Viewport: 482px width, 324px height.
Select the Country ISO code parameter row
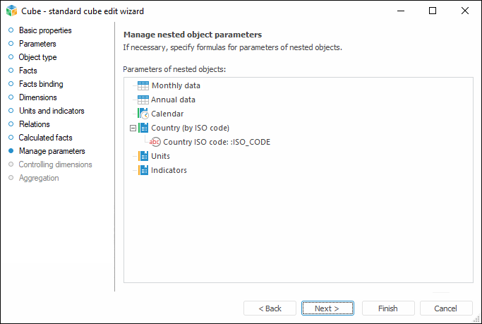click(216, 142)
